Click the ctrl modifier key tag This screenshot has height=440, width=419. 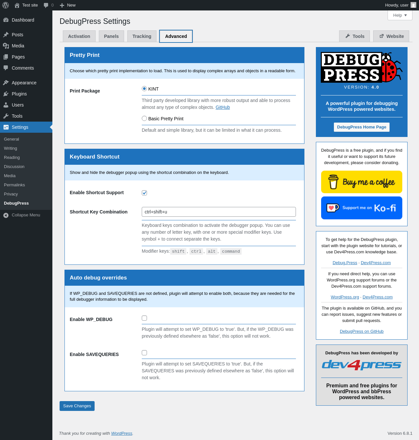point(196,251)
